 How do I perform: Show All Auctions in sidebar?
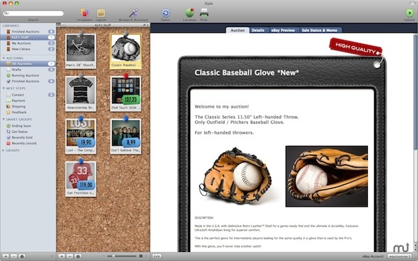coord(28,63)
